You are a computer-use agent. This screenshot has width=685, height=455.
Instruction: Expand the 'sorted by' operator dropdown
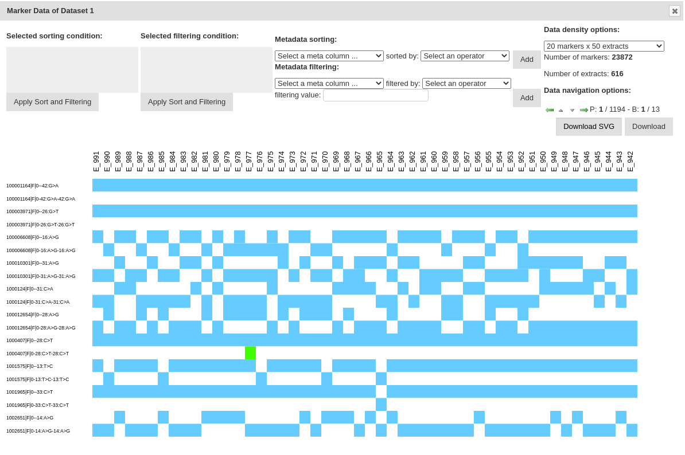pos(465,56)
